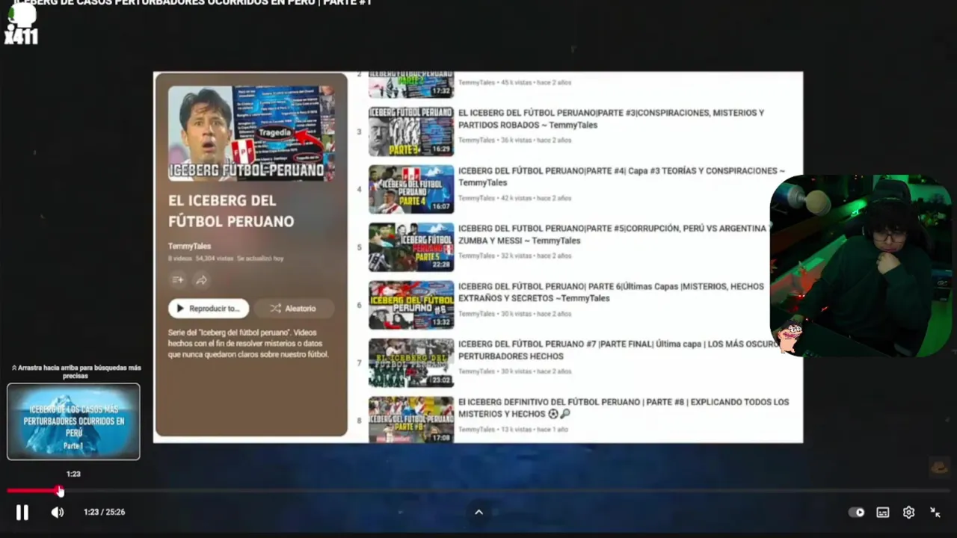Open subtitles captions button
Screen dimensions: 957x538
[x=883, y=512]
